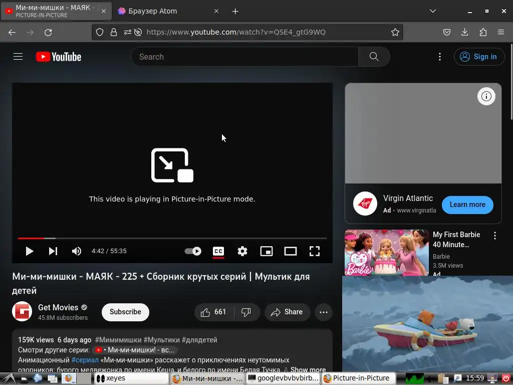Image resolution: width=513 pixels, height=385 pixels.
Task: Open the downloads panel
Action: click(464, 32)
